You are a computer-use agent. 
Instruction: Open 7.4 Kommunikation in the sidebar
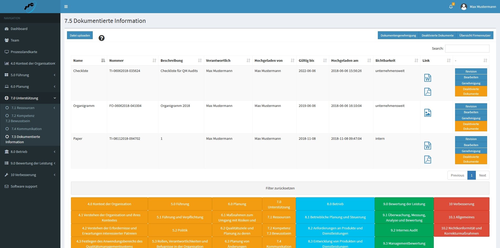(30, 129)
